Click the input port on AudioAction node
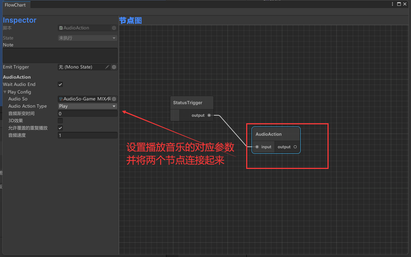The height and width of the screenshot is (257, 411). tap(257, 147)
